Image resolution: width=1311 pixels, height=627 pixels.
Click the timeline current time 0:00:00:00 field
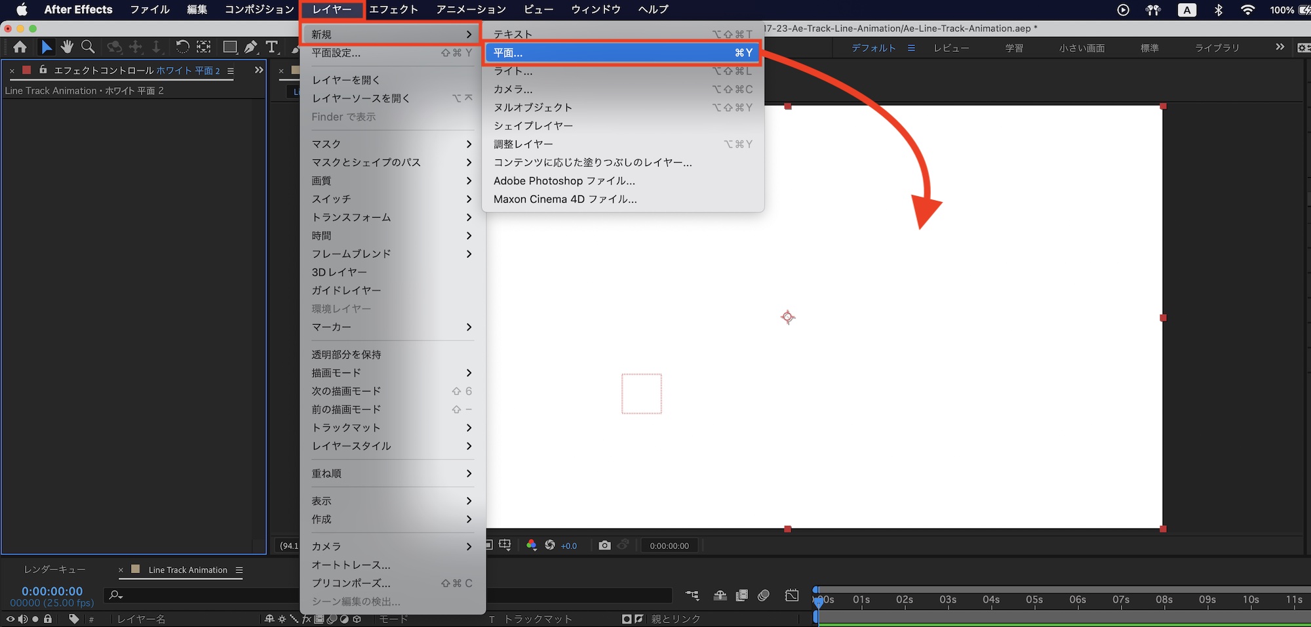52,591
